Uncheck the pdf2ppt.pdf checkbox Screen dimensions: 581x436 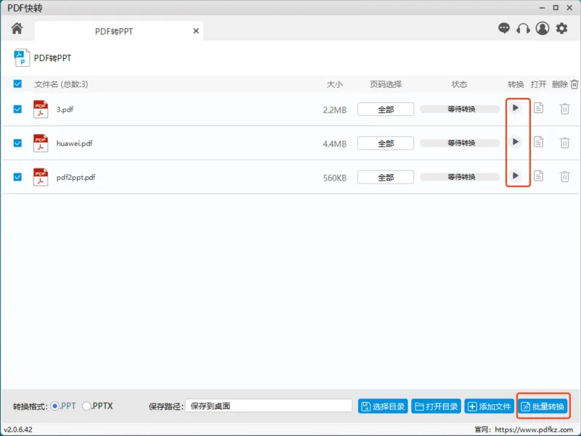pos(17,177)
